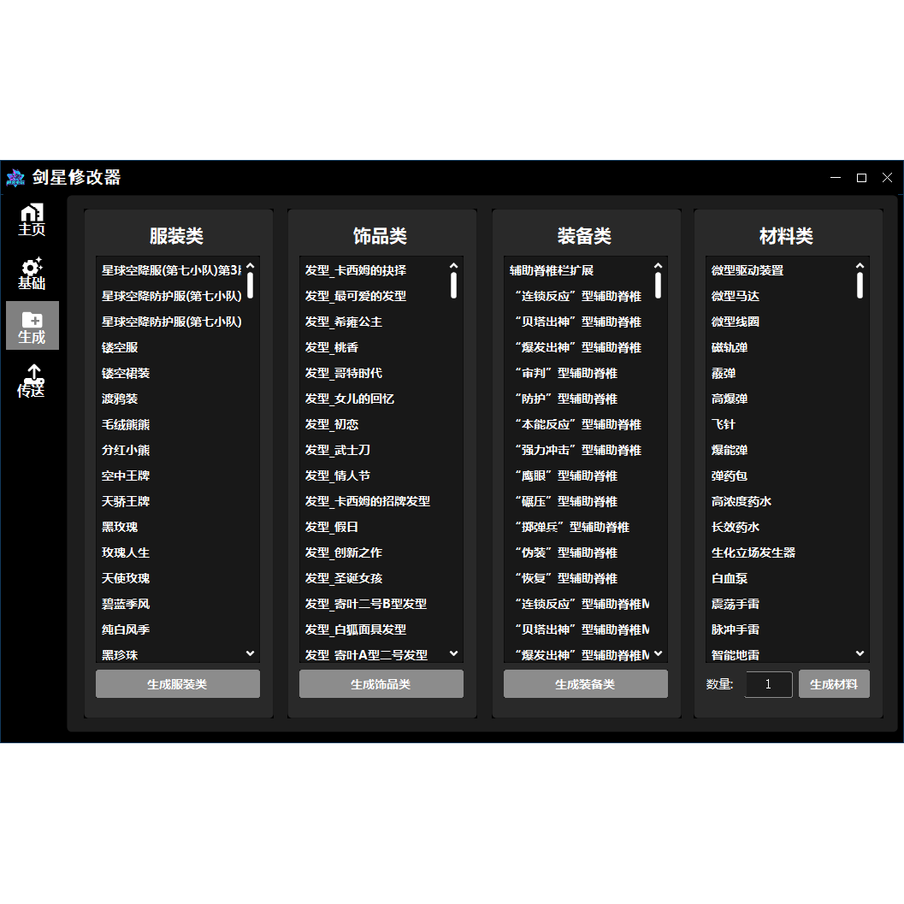Select the 生成 generate sidebar icon
The height and width of the screenshot is (904, 904).
(x=32, y=328)
